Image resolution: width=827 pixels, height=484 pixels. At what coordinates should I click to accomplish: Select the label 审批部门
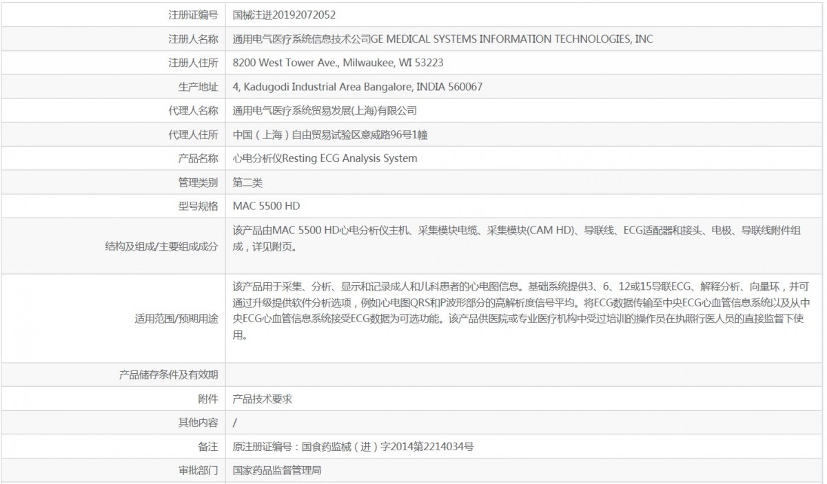click(198, 471)
